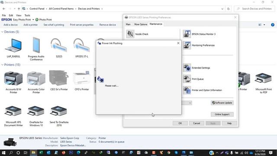
Task: Click See what's printing
Action: pyautogui.click(x=54, y=25)
